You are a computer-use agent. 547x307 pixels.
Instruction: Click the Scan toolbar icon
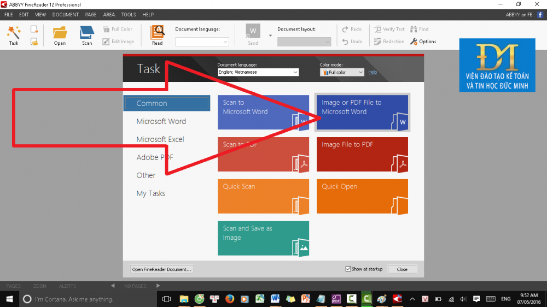tap(87, 36)
